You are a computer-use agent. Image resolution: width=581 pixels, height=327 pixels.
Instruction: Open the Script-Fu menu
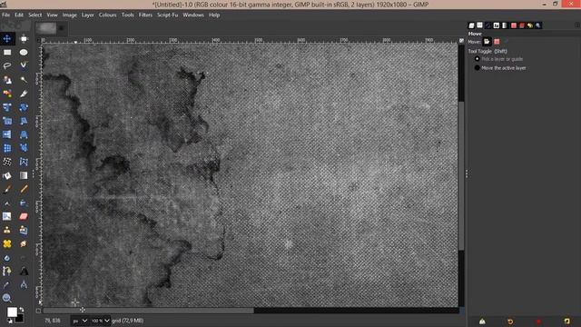click(167, 15)
